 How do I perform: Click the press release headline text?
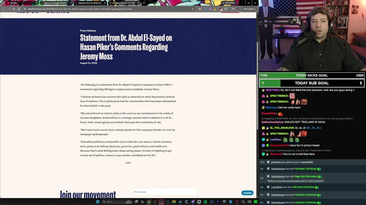(126, 47)
